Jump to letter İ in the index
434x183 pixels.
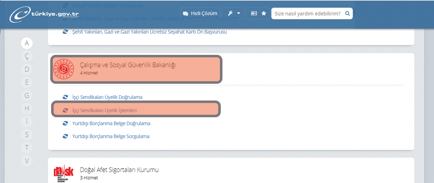point(27,121)
